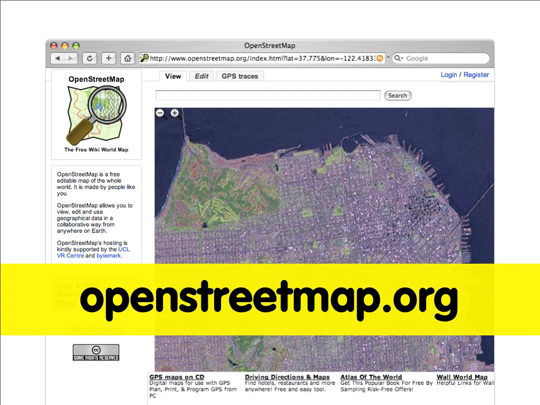Click the Search button
Screen dimensions: 540x405
tap(398, 95)
